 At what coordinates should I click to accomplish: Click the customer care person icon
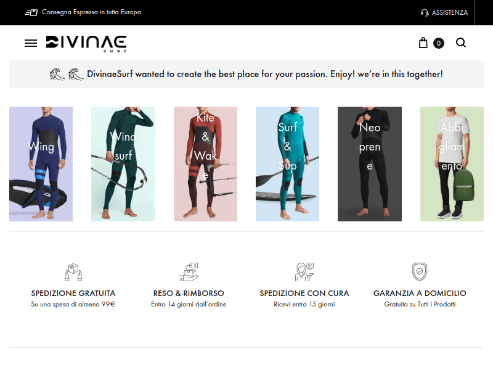coord(304,272)
